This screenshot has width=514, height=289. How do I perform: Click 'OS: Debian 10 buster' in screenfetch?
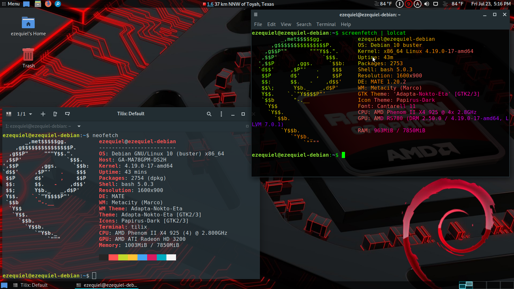[390, 45]
